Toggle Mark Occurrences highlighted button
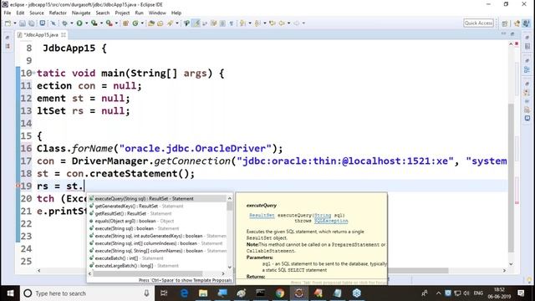This screenshot has height=301, width=535. 196,23
